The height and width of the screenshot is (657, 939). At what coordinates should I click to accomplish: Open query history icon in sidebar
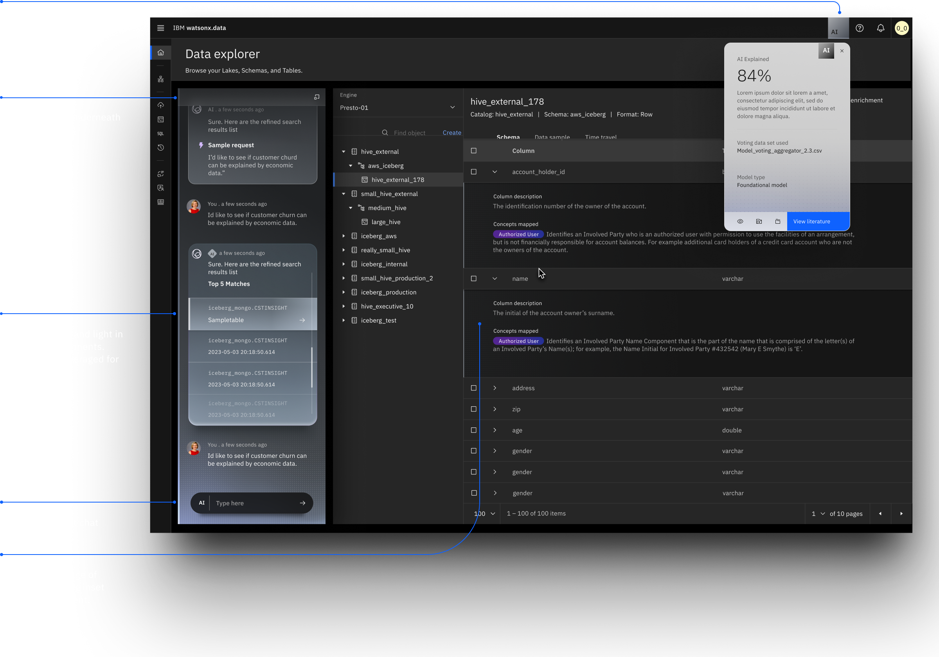(x=160, y=147)
